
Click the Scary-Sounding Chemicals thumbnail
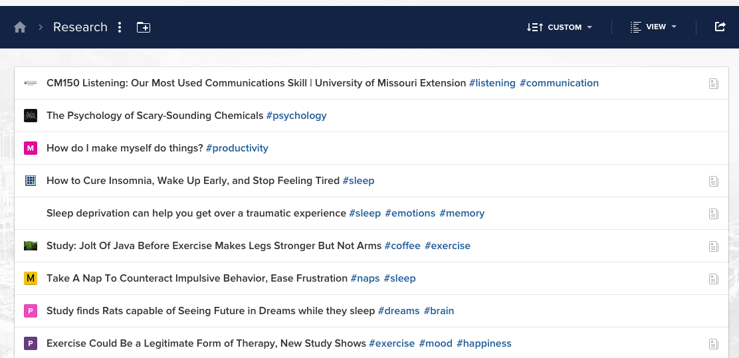click(x=30, y=116)
